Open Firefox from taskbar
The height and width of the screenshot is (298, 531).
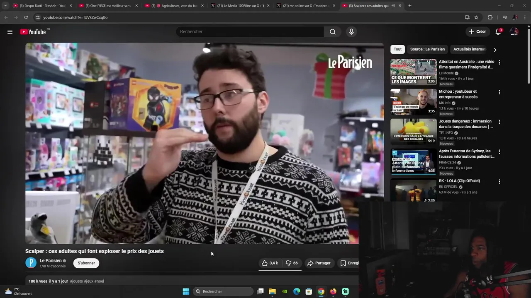(x=333, y=291)
